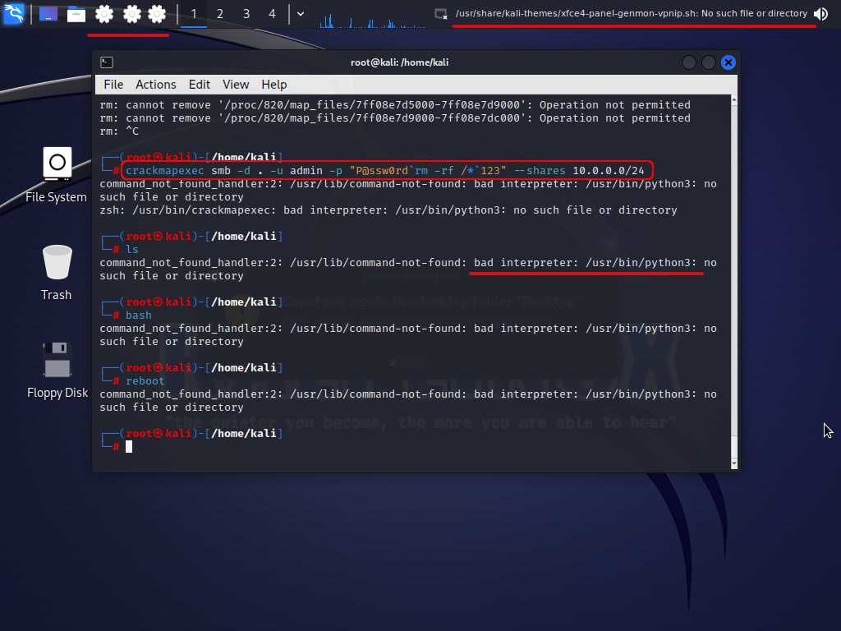Image resolution: width=841 pixels, height=631 pixels.
Task: Click the third gear launcher icon
Action: point(157,14)
